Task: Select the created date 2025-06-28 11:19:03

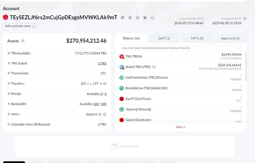Action: tap(227, 23)
